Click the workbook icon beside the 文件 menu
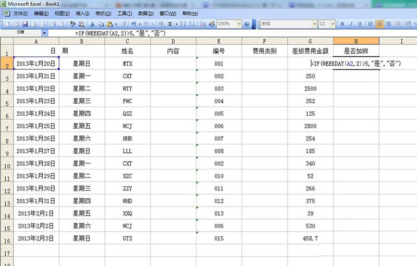This screenshot has width=417, height=266. click(x=6, y=13)
